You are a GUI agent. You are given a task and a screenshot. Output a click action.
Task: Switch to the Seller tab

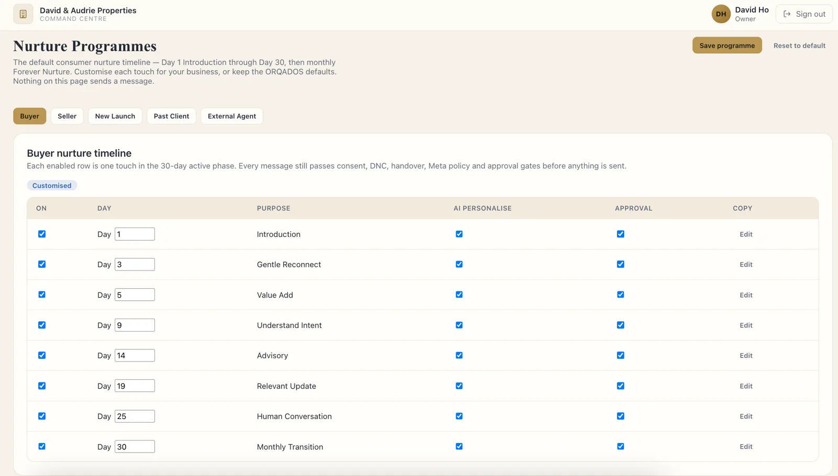coord(67,116)
